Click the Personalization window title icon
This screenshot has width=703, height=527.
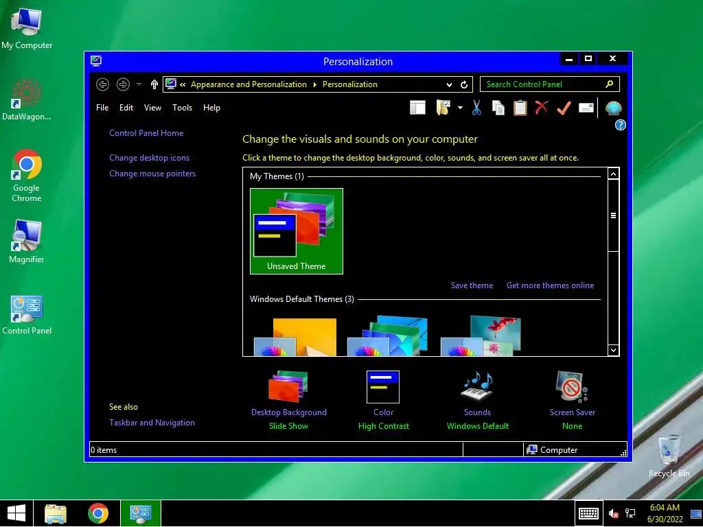tap(96, 61)
